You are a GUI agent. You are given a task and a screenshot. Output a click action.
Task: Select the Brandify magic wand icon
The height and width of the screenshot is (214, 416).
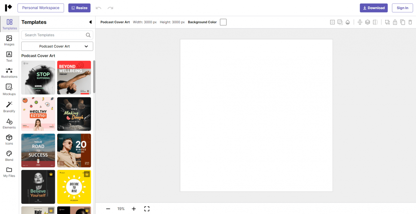(9, 107)
